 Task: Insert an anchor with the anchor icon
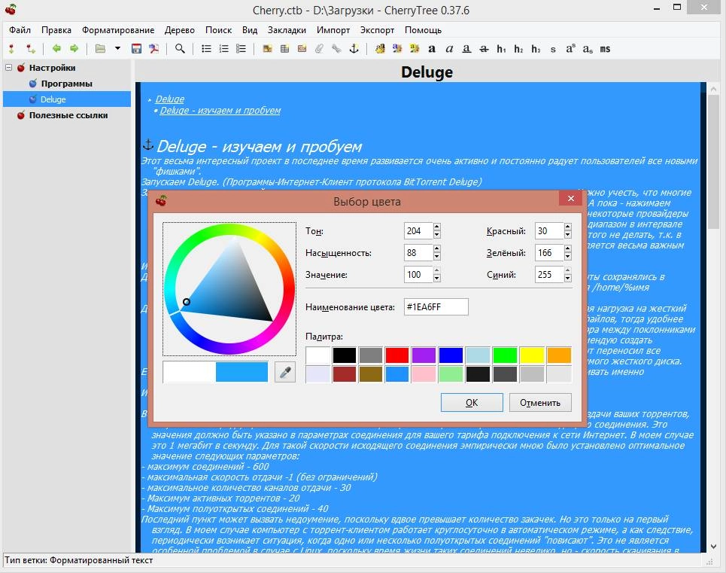point(354,49)
